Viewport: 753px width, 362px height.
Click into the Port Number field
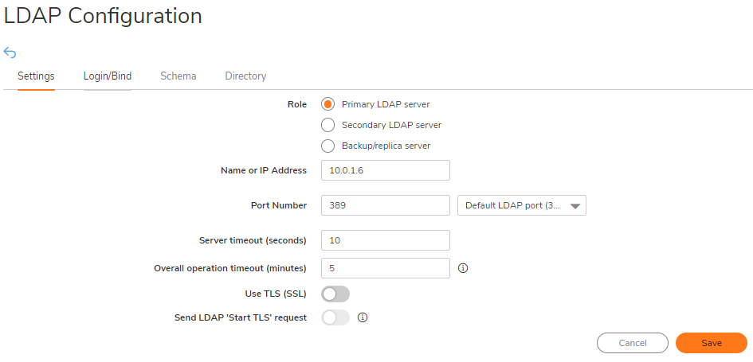[386, 205]
